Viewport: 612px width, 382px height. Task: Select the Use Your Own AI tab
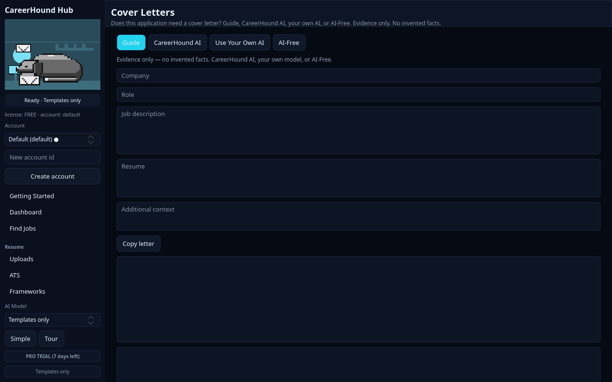[240, 42]
